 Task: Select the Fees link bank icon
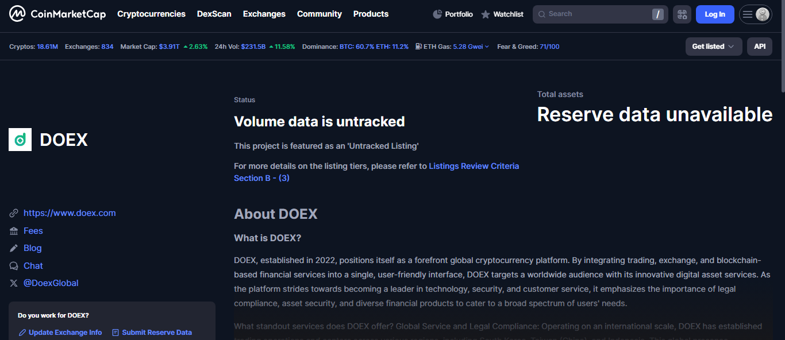[13, 230]
